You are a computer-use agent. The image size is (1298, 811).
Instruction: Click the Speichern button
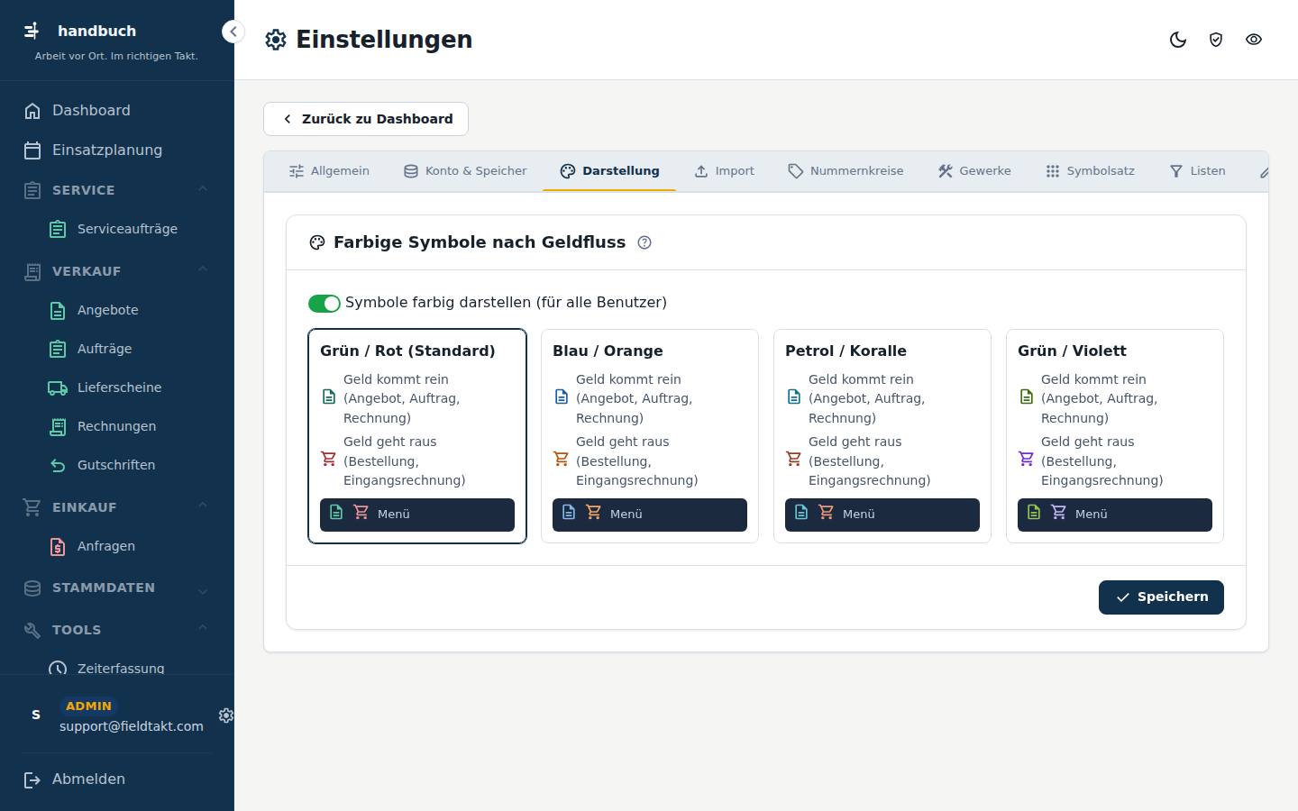tap(1161, 597)
